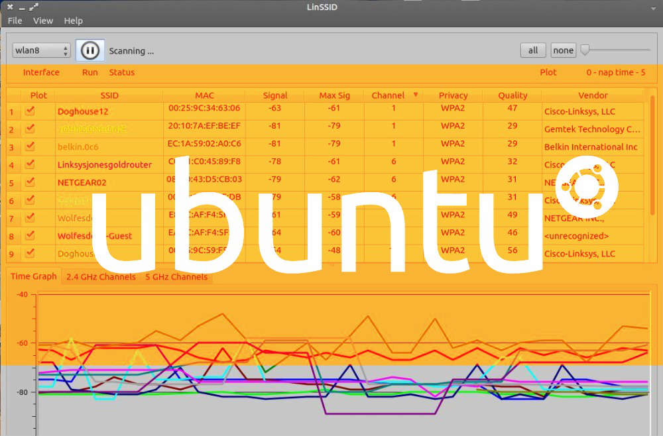663x436 pixels.
Task: Select the belkin.0c6 SSID cell
Action: click(109, 147)
